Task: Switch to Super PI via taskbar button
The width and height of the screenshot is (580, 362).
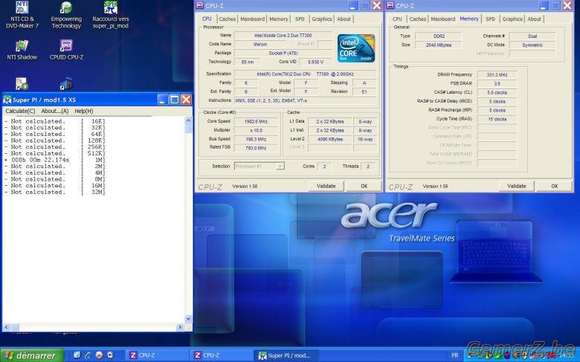Action: (286, 355)
